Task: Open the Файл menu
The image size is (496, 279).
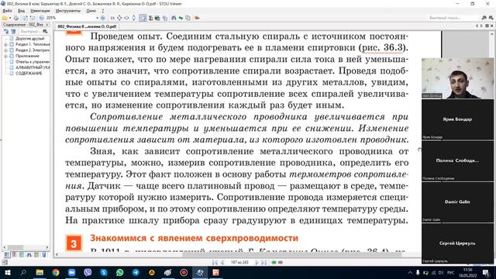Action: tap(7, 11)
